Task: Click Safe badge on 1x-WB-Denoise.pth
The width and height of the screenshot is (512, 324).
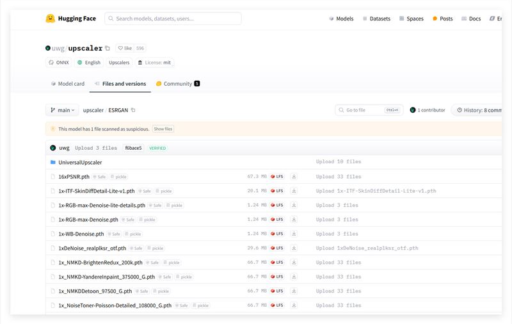Action: coord(114,234)
